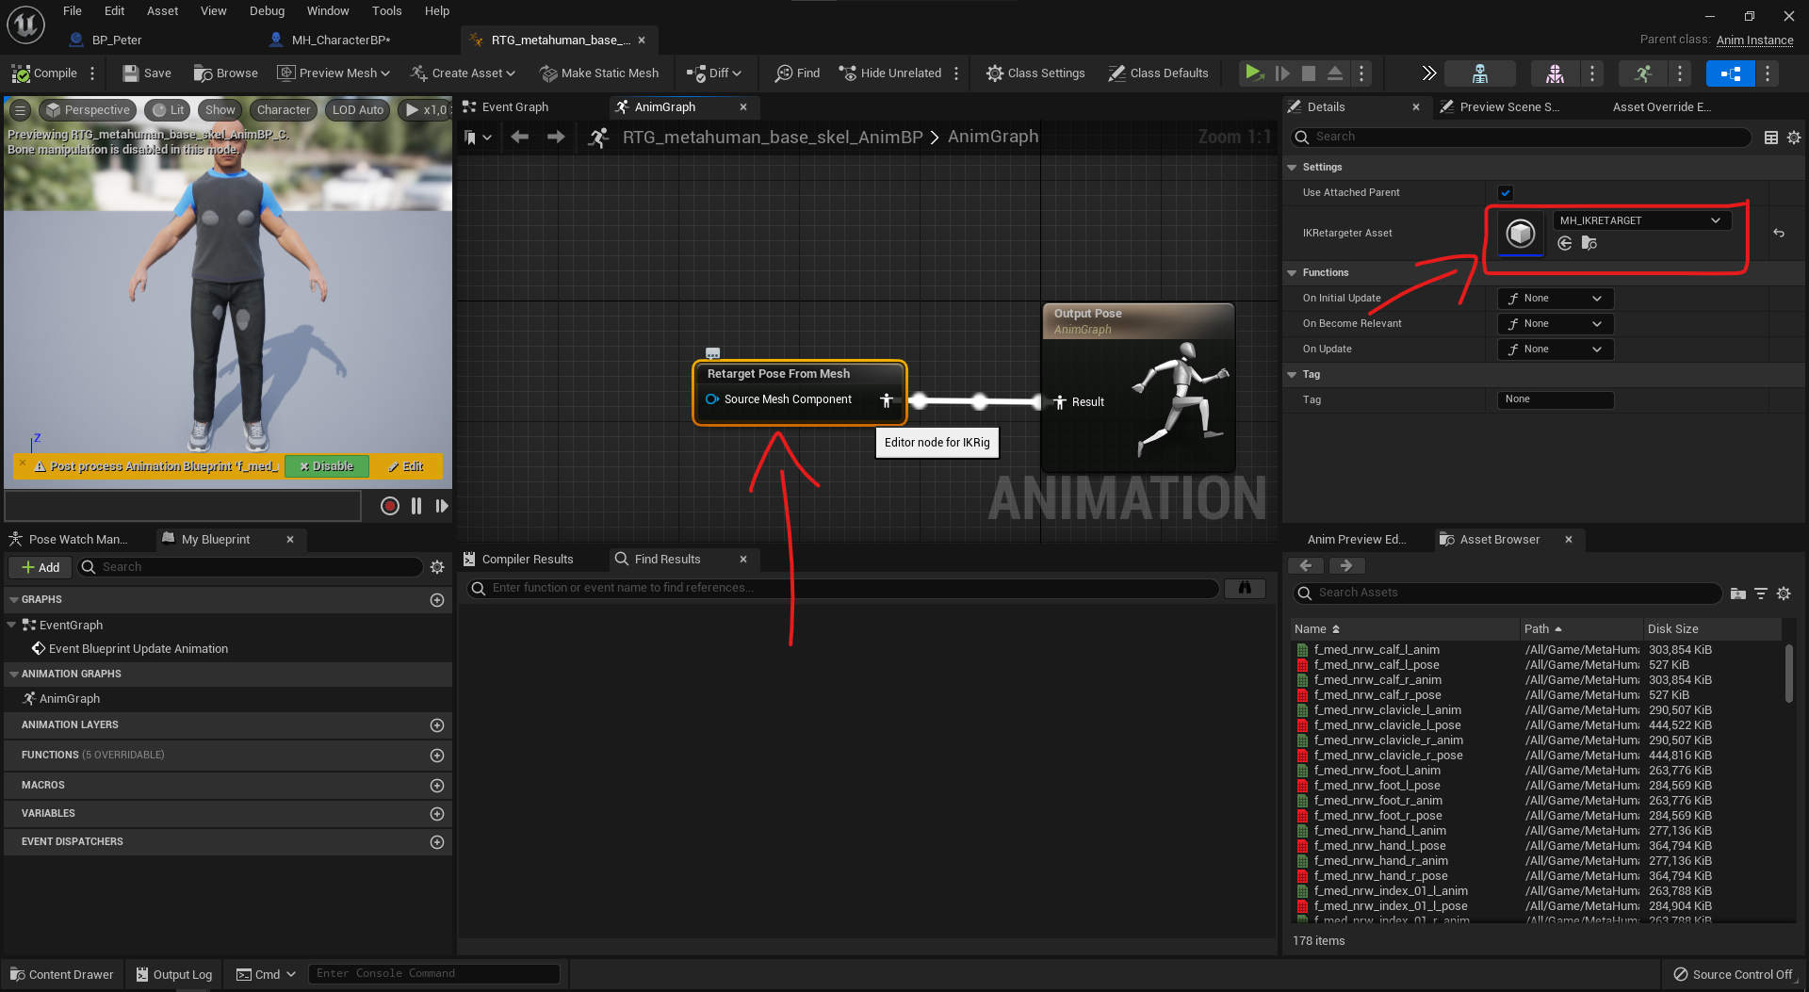1809x992 pixels.
Task: Open MH_IKRETARGET asset dropdown
Action: 1640,220
